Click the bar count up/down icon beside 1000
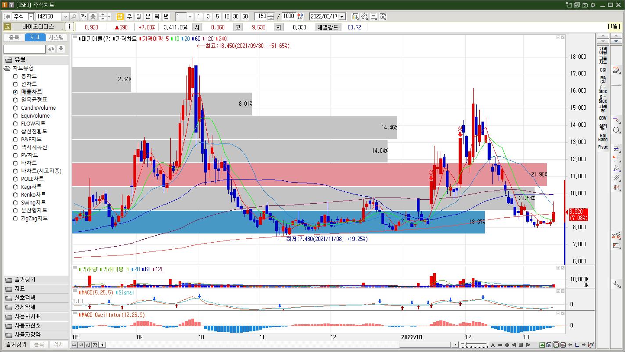 click(x=300, y=16)
